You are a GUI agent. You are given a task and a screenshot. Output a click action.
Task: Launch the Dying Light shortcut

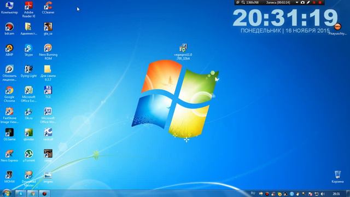point(28,71)
